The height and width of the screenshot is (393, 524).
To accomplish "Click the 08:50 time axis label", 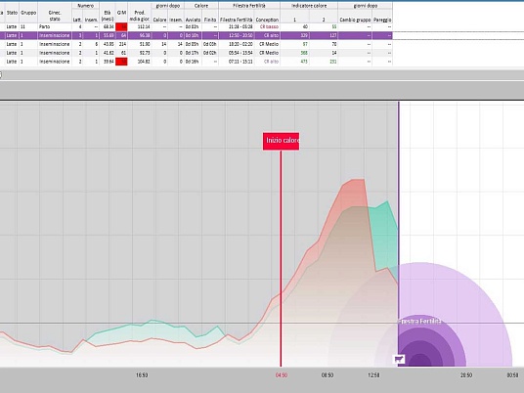I will point(327,375).
